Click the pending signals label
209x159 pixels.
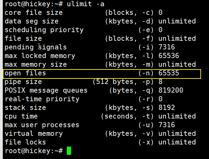tap(36, 47)
